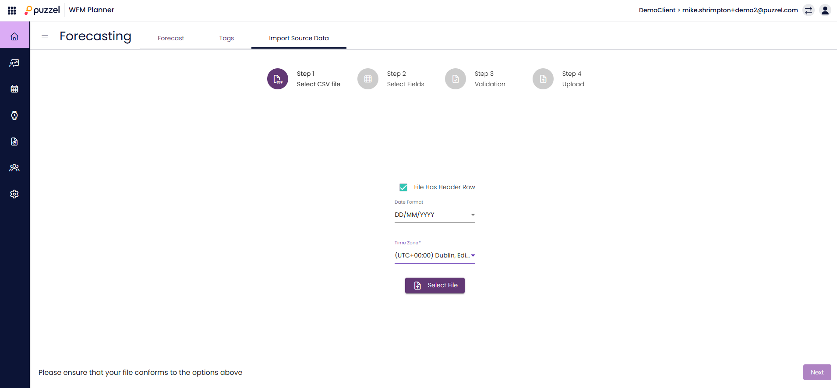This screenshot has width=837, height=388.
Task: Click the watch icon in sidebar
Action: (x=14, y=115)
